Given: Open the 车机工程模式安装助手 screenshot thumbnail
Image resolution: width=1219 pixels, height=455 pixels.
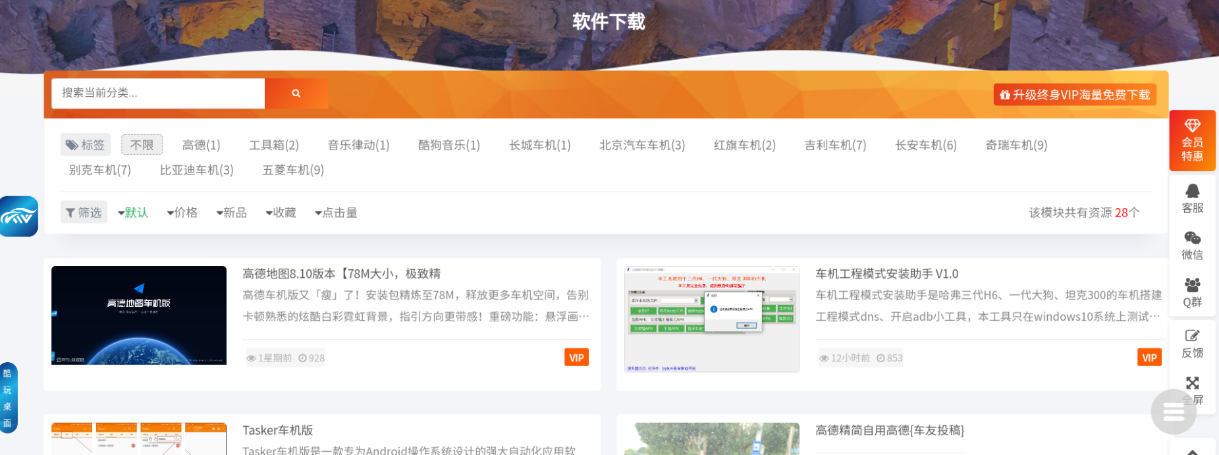Looking at the screenshot, I should coord(712,319).
